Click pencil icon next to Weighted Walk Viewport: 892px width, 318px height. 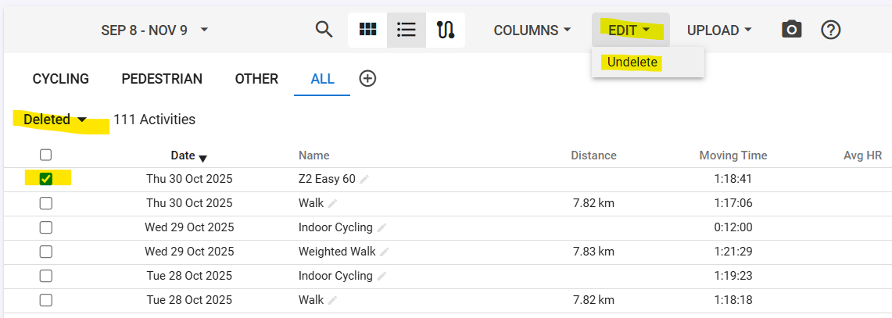(x=385, y=252)
